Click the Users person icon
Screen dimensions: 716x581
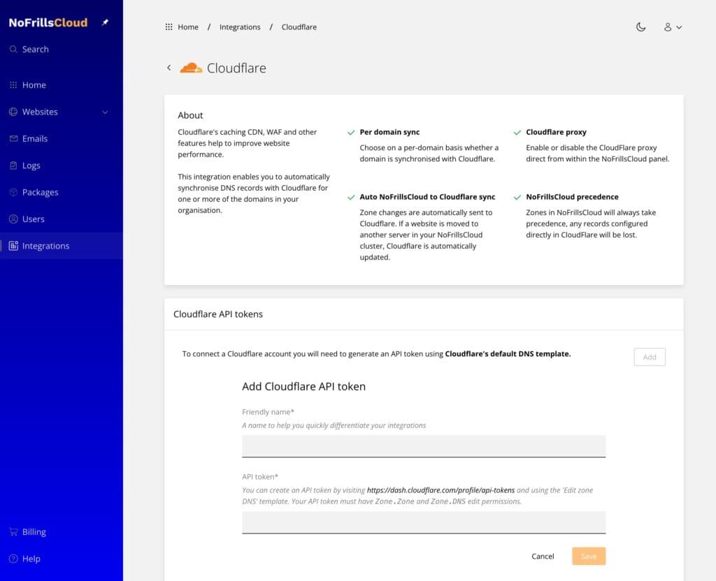pos(13,219)
